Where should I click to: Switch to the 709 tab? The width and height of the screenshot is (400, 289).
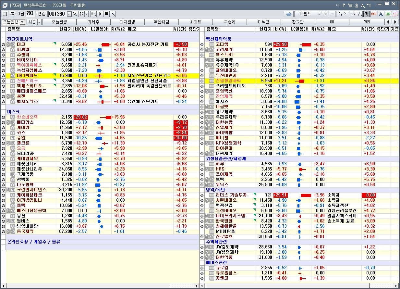367,22
